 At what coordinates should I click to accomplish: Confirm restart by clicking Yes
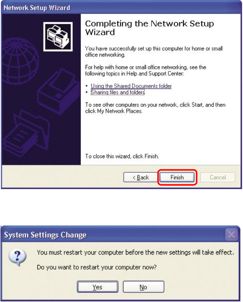98,287
